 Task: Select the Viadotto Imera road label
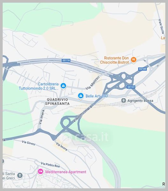coord(82,114)
